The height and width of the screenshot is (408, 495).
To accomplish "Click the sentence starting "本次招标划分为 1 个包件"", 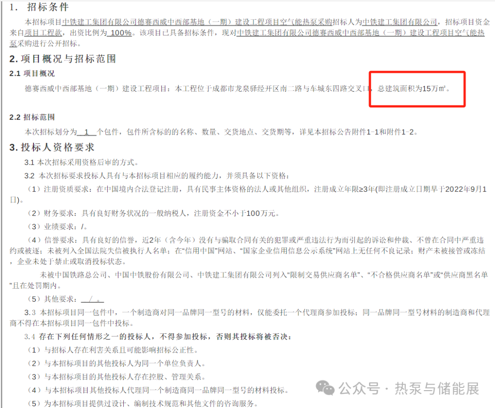I will [221, 132].
